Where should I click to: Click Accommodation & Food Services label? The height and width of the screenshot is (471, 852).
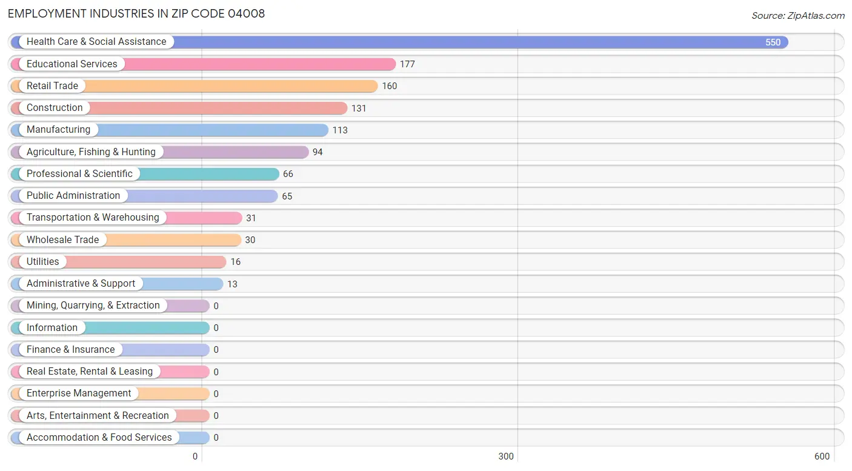tap(99, 437)
